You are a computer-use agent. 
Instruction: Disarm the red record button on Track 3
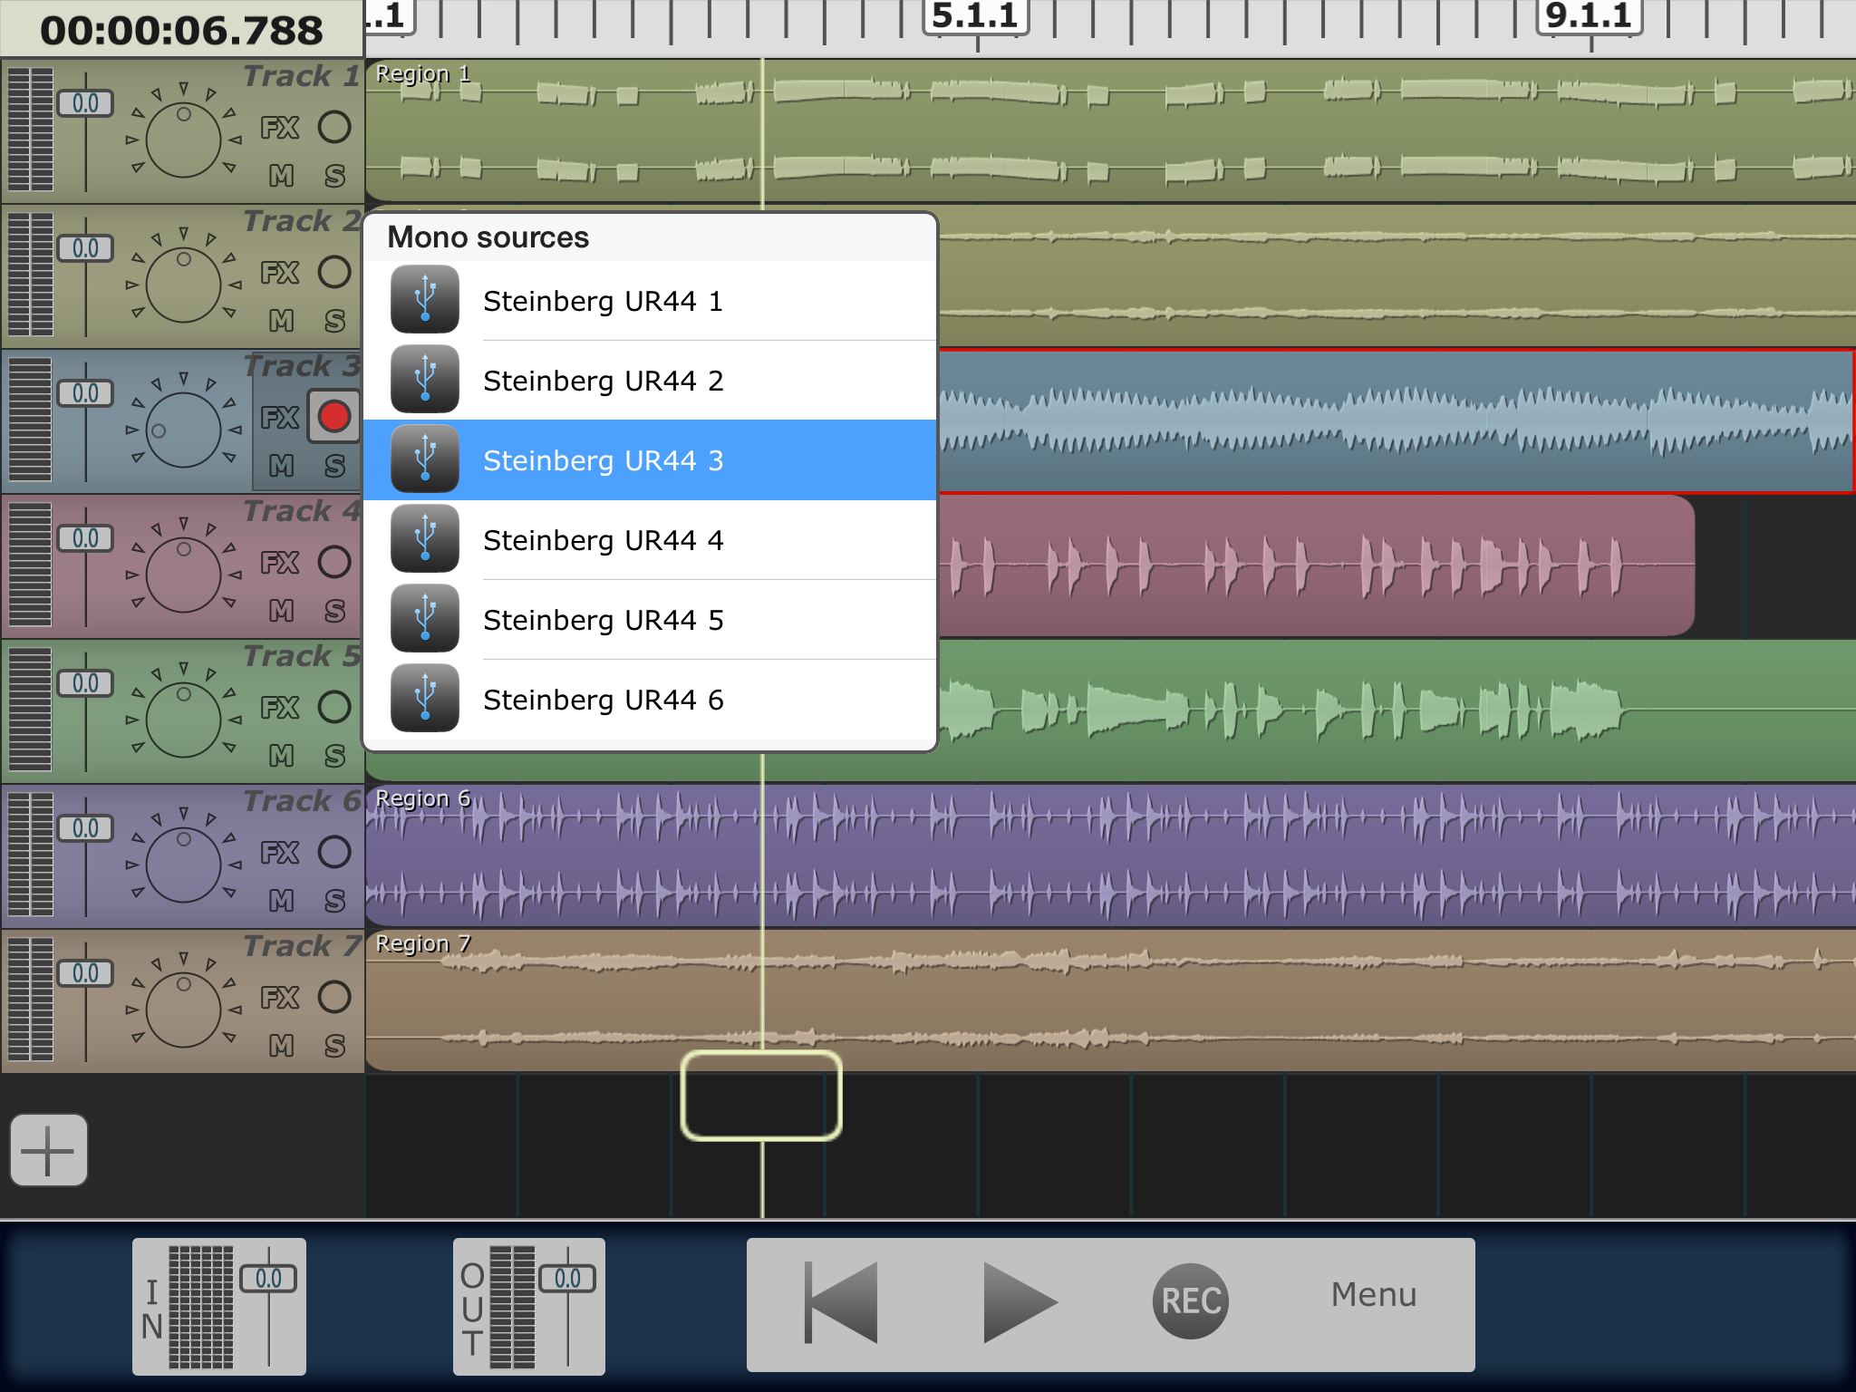334,417
